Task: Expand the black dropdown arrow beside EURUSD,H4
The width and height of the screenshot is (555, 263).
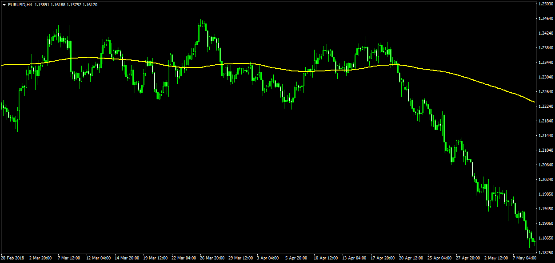Action: (4, 4)
